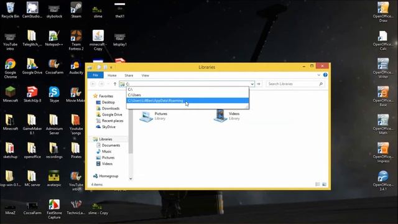Select Libraries in the navigation pane
This screenshot has height=224, width=398.
[103, 139]
